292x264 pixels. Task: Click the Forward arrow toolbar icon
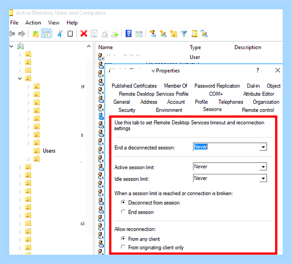[22, 34]
